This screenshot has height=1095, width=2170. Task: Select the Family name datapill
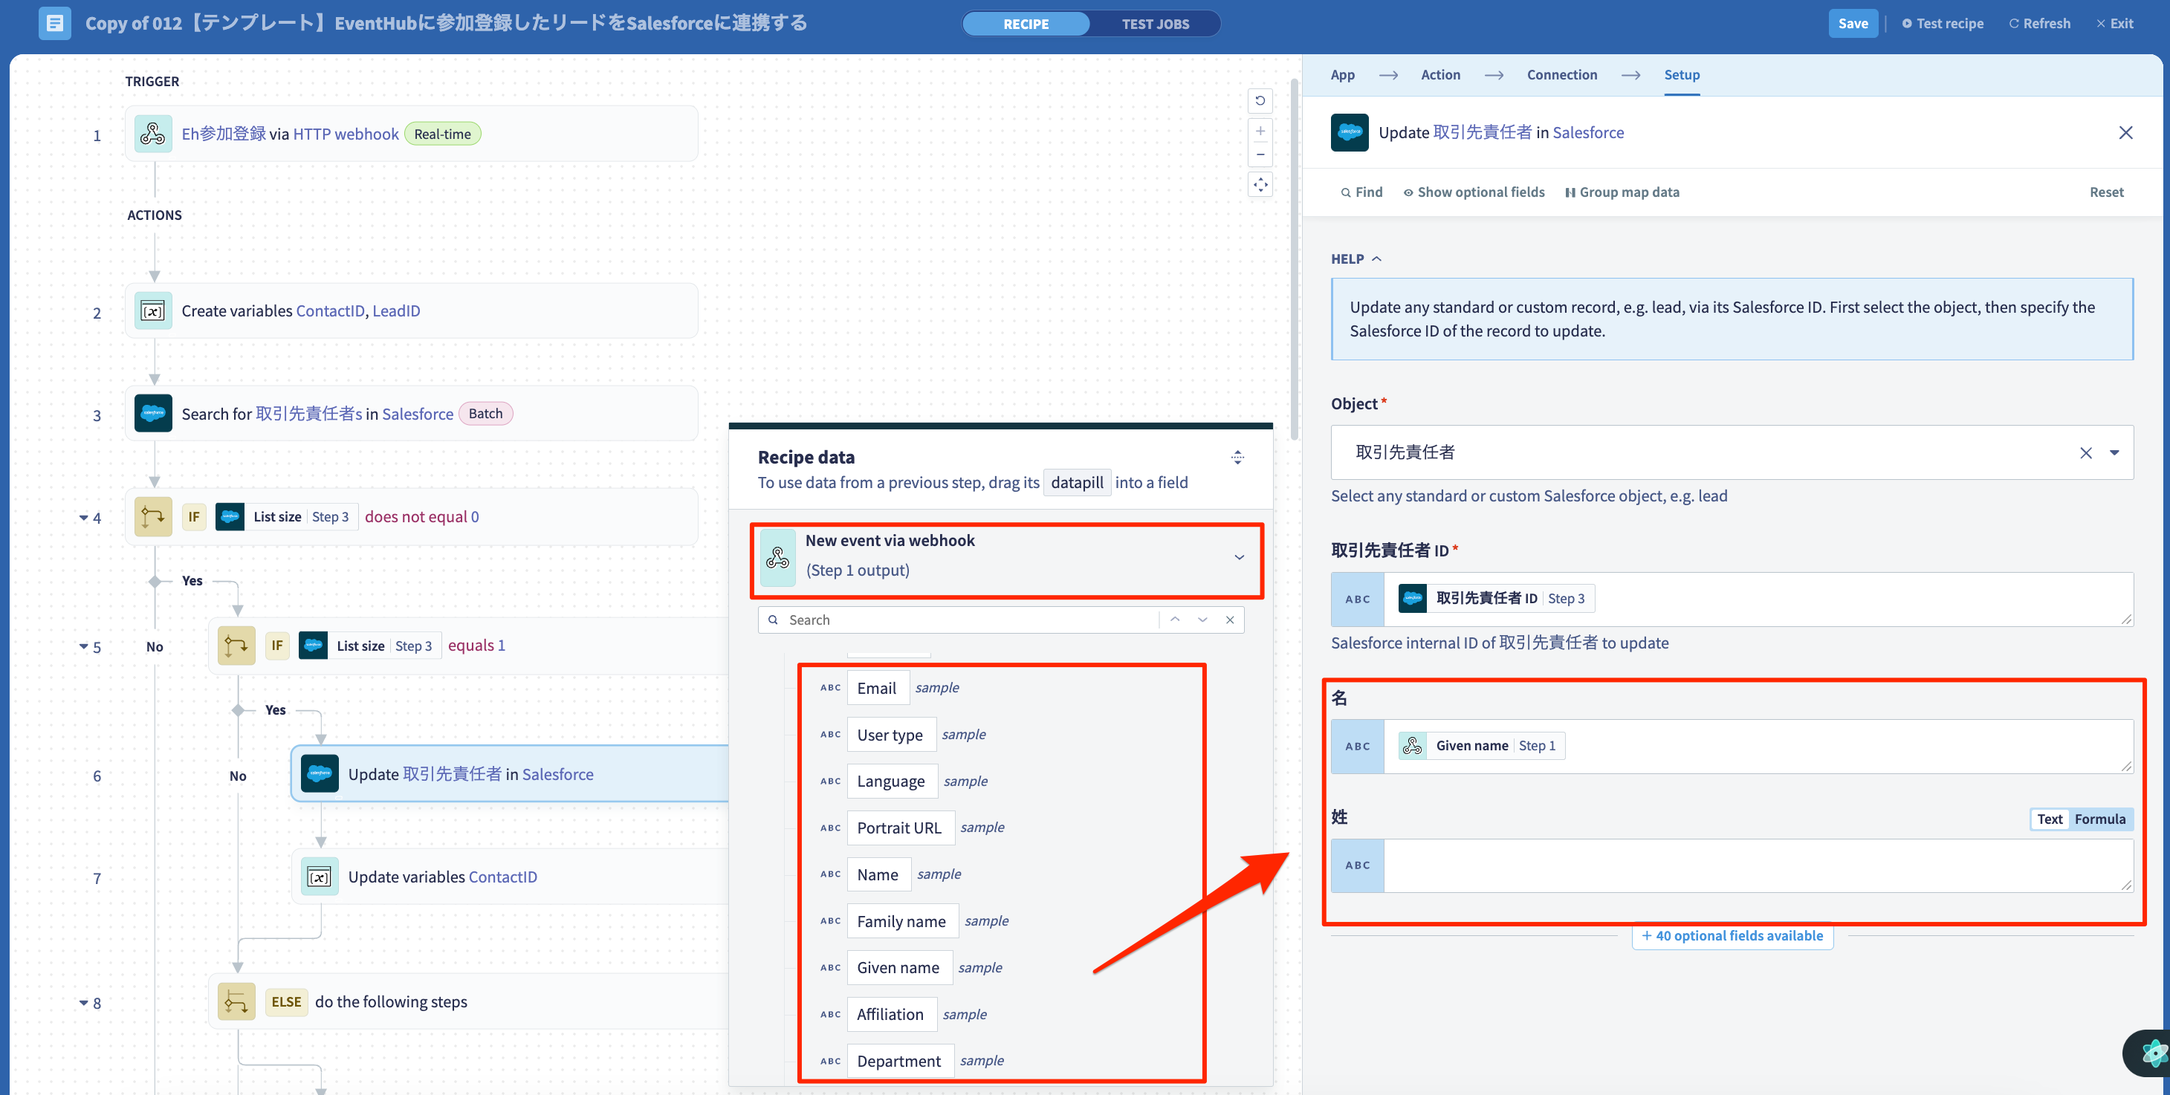901,920
